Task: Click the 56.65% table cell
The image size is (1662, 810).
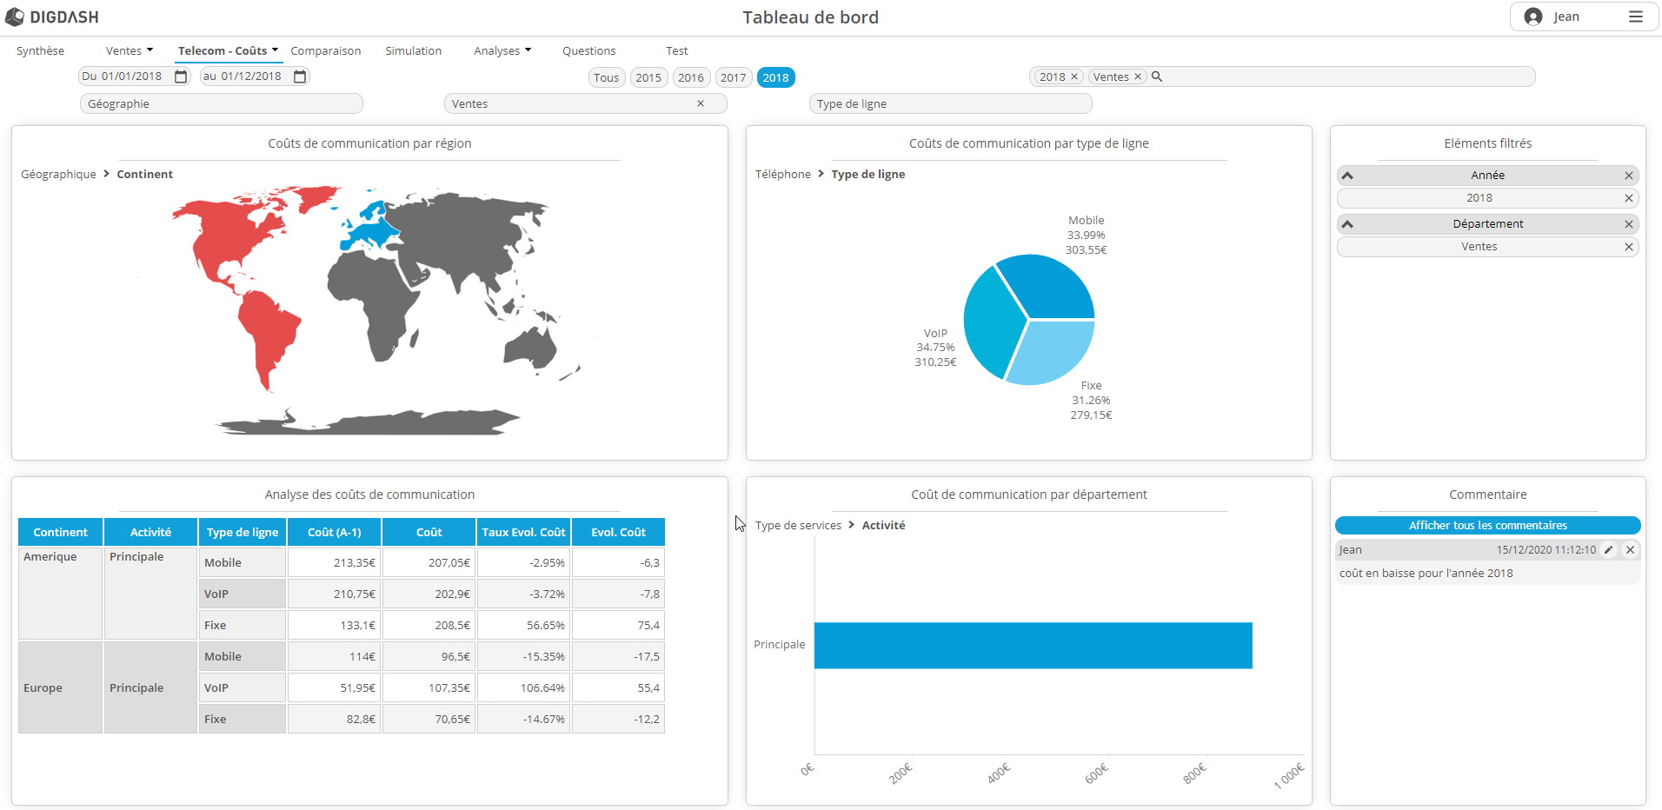Action: click(x=523, y=625)
